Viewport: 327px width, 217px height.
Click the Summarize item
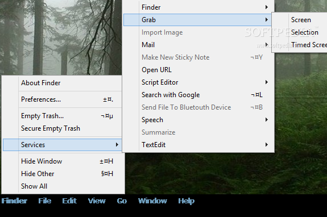click(197, 132)
